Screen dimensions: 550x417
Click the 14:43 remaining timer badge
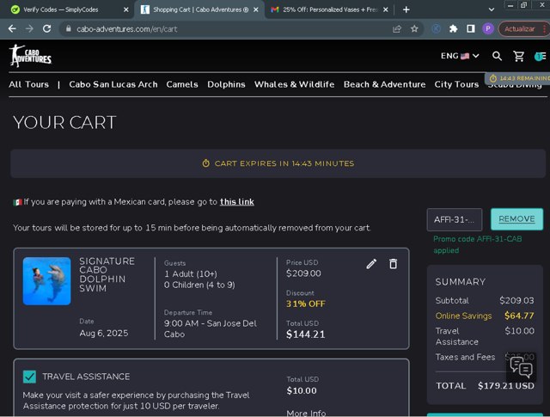click(517, 78)
